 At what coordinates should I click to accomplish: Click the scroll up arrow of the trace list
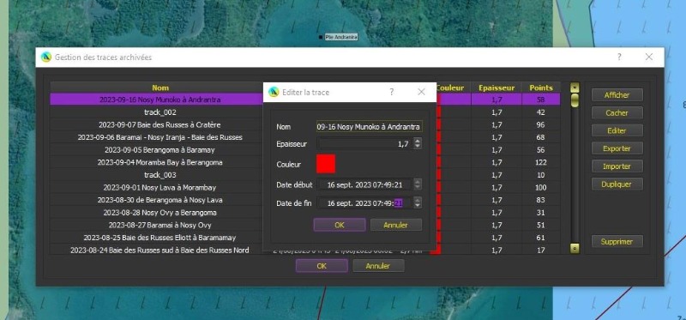click(x=575, y=88)
